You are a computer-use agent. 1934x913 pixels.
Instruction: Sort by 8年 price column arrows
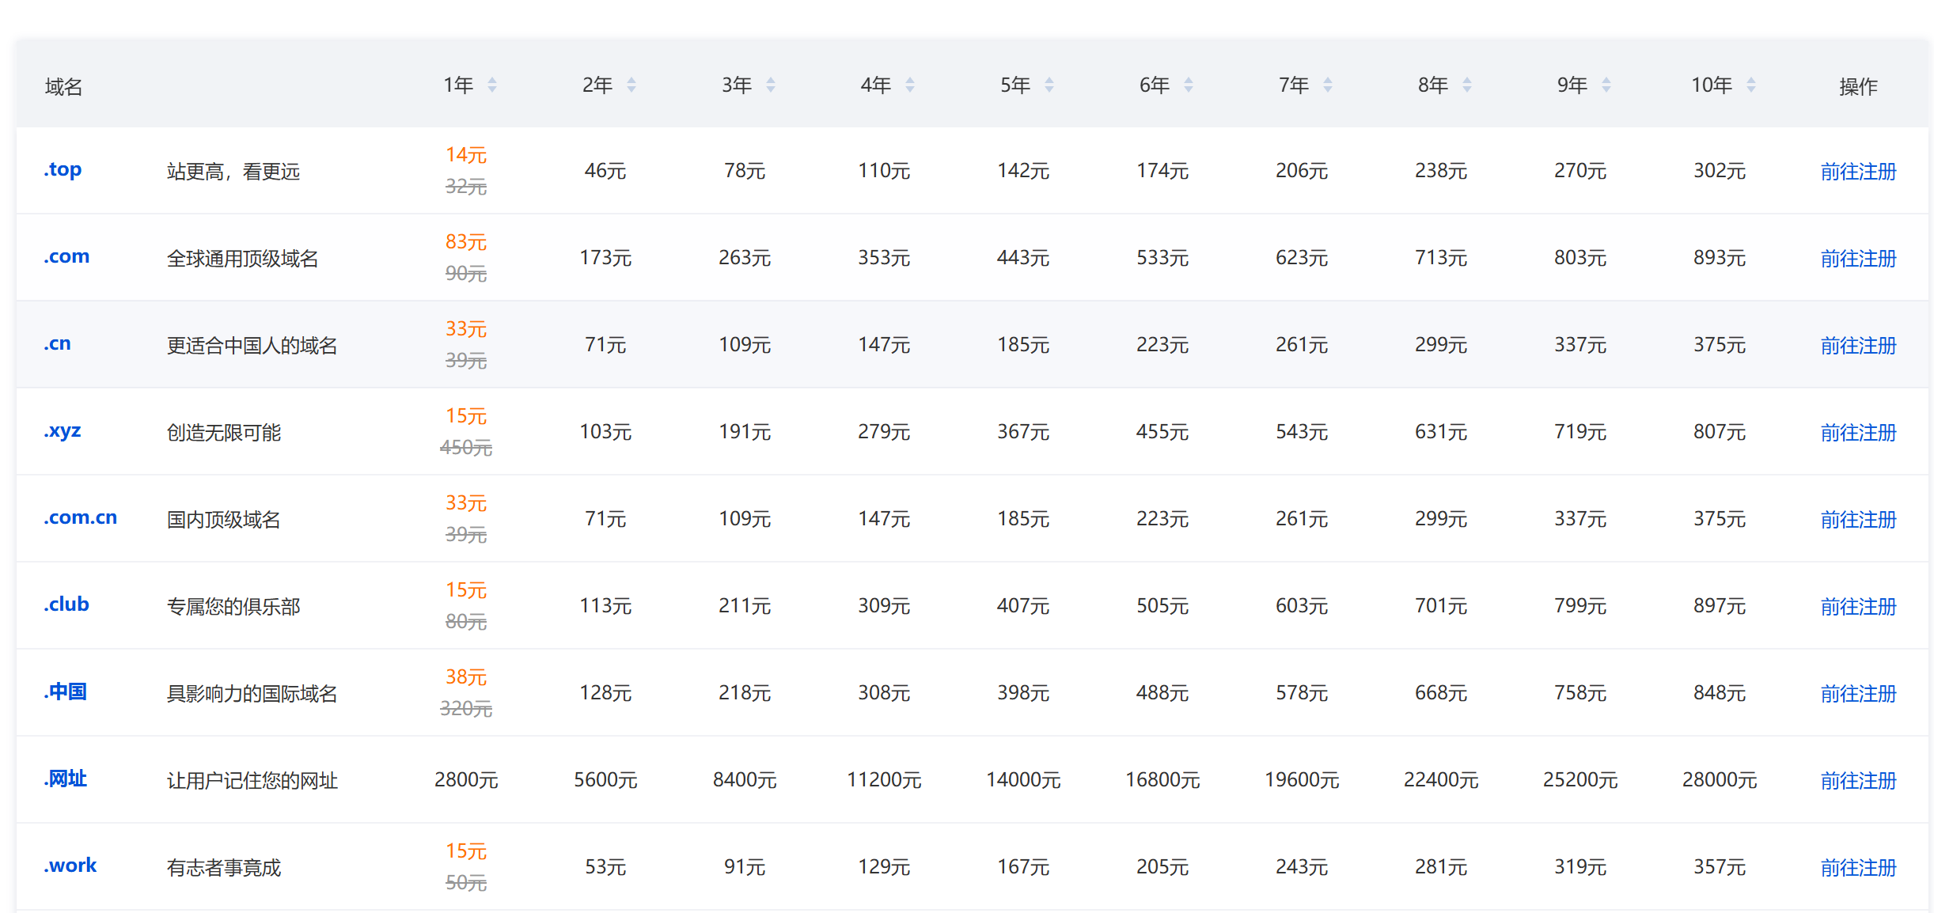click(x=1467, y=85)
